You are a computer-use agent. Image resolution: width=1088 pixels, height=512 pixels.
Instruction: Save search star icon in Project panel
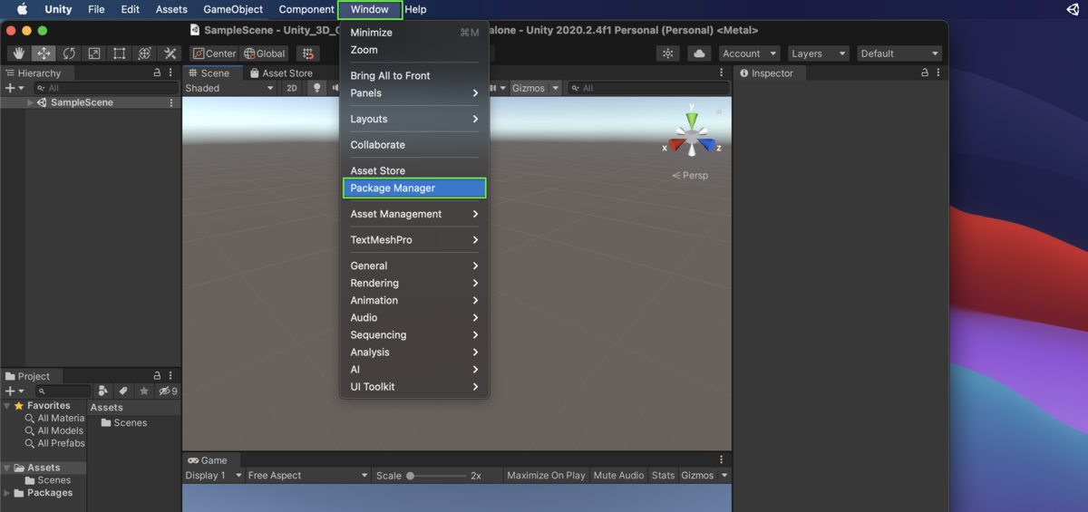[144, 391]
